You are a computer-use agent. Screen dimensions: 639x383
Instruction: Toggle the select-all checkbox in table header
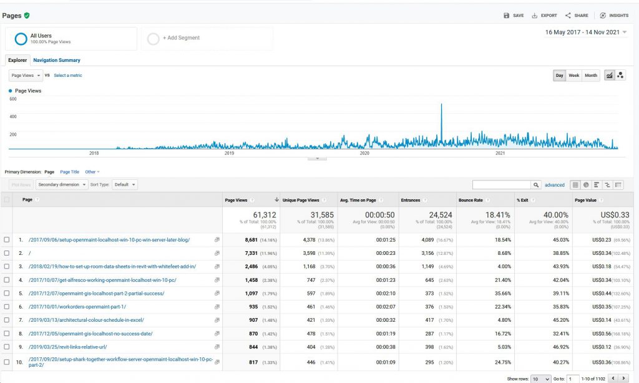pos(7,200)
